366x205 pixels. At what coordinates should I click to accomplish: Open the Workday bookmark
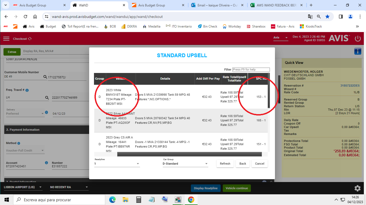click(x=232, y=26)
